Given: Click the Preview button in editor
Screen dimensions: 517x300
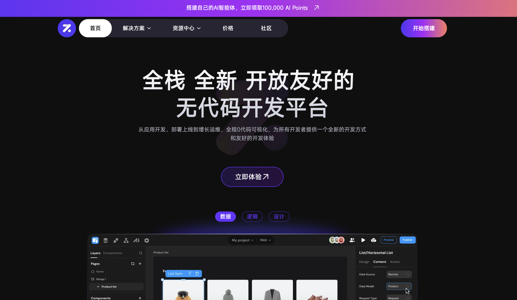Looking at the screenshot, I should [x=389, y=240].
